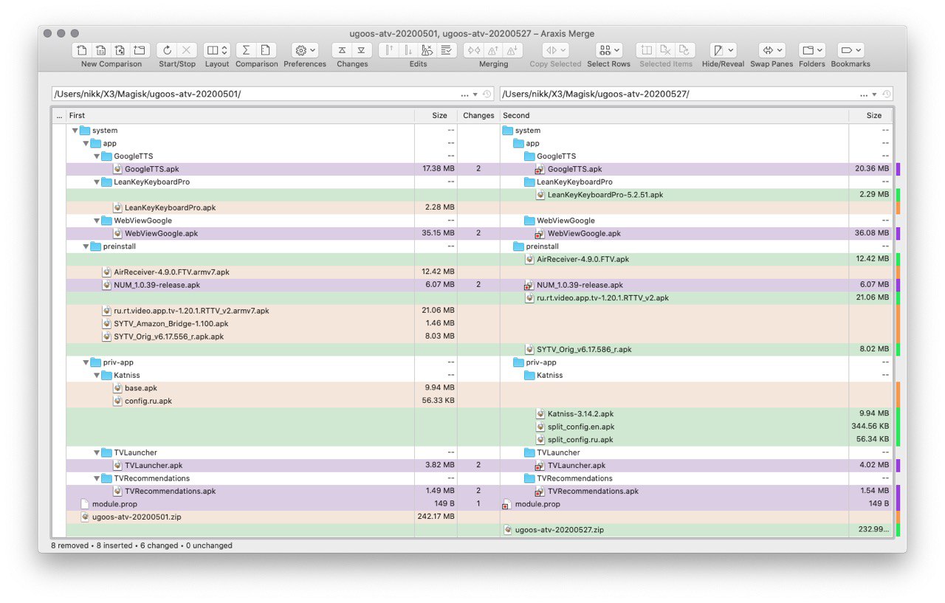The width and height of the screenshot is (945, 603).
Task: Click the left path history clock icon
Action: tap(487, 94)
